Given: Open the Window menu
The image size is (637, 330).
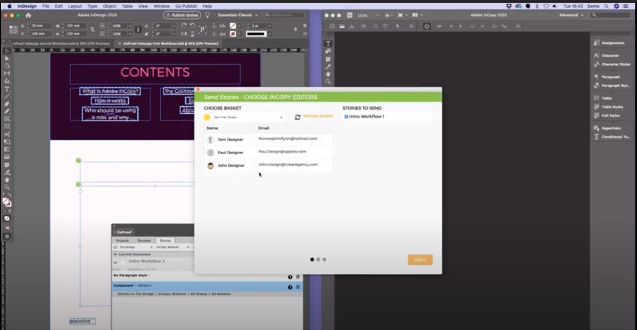Looking at the screenshot, I should (x=162, y=6).
